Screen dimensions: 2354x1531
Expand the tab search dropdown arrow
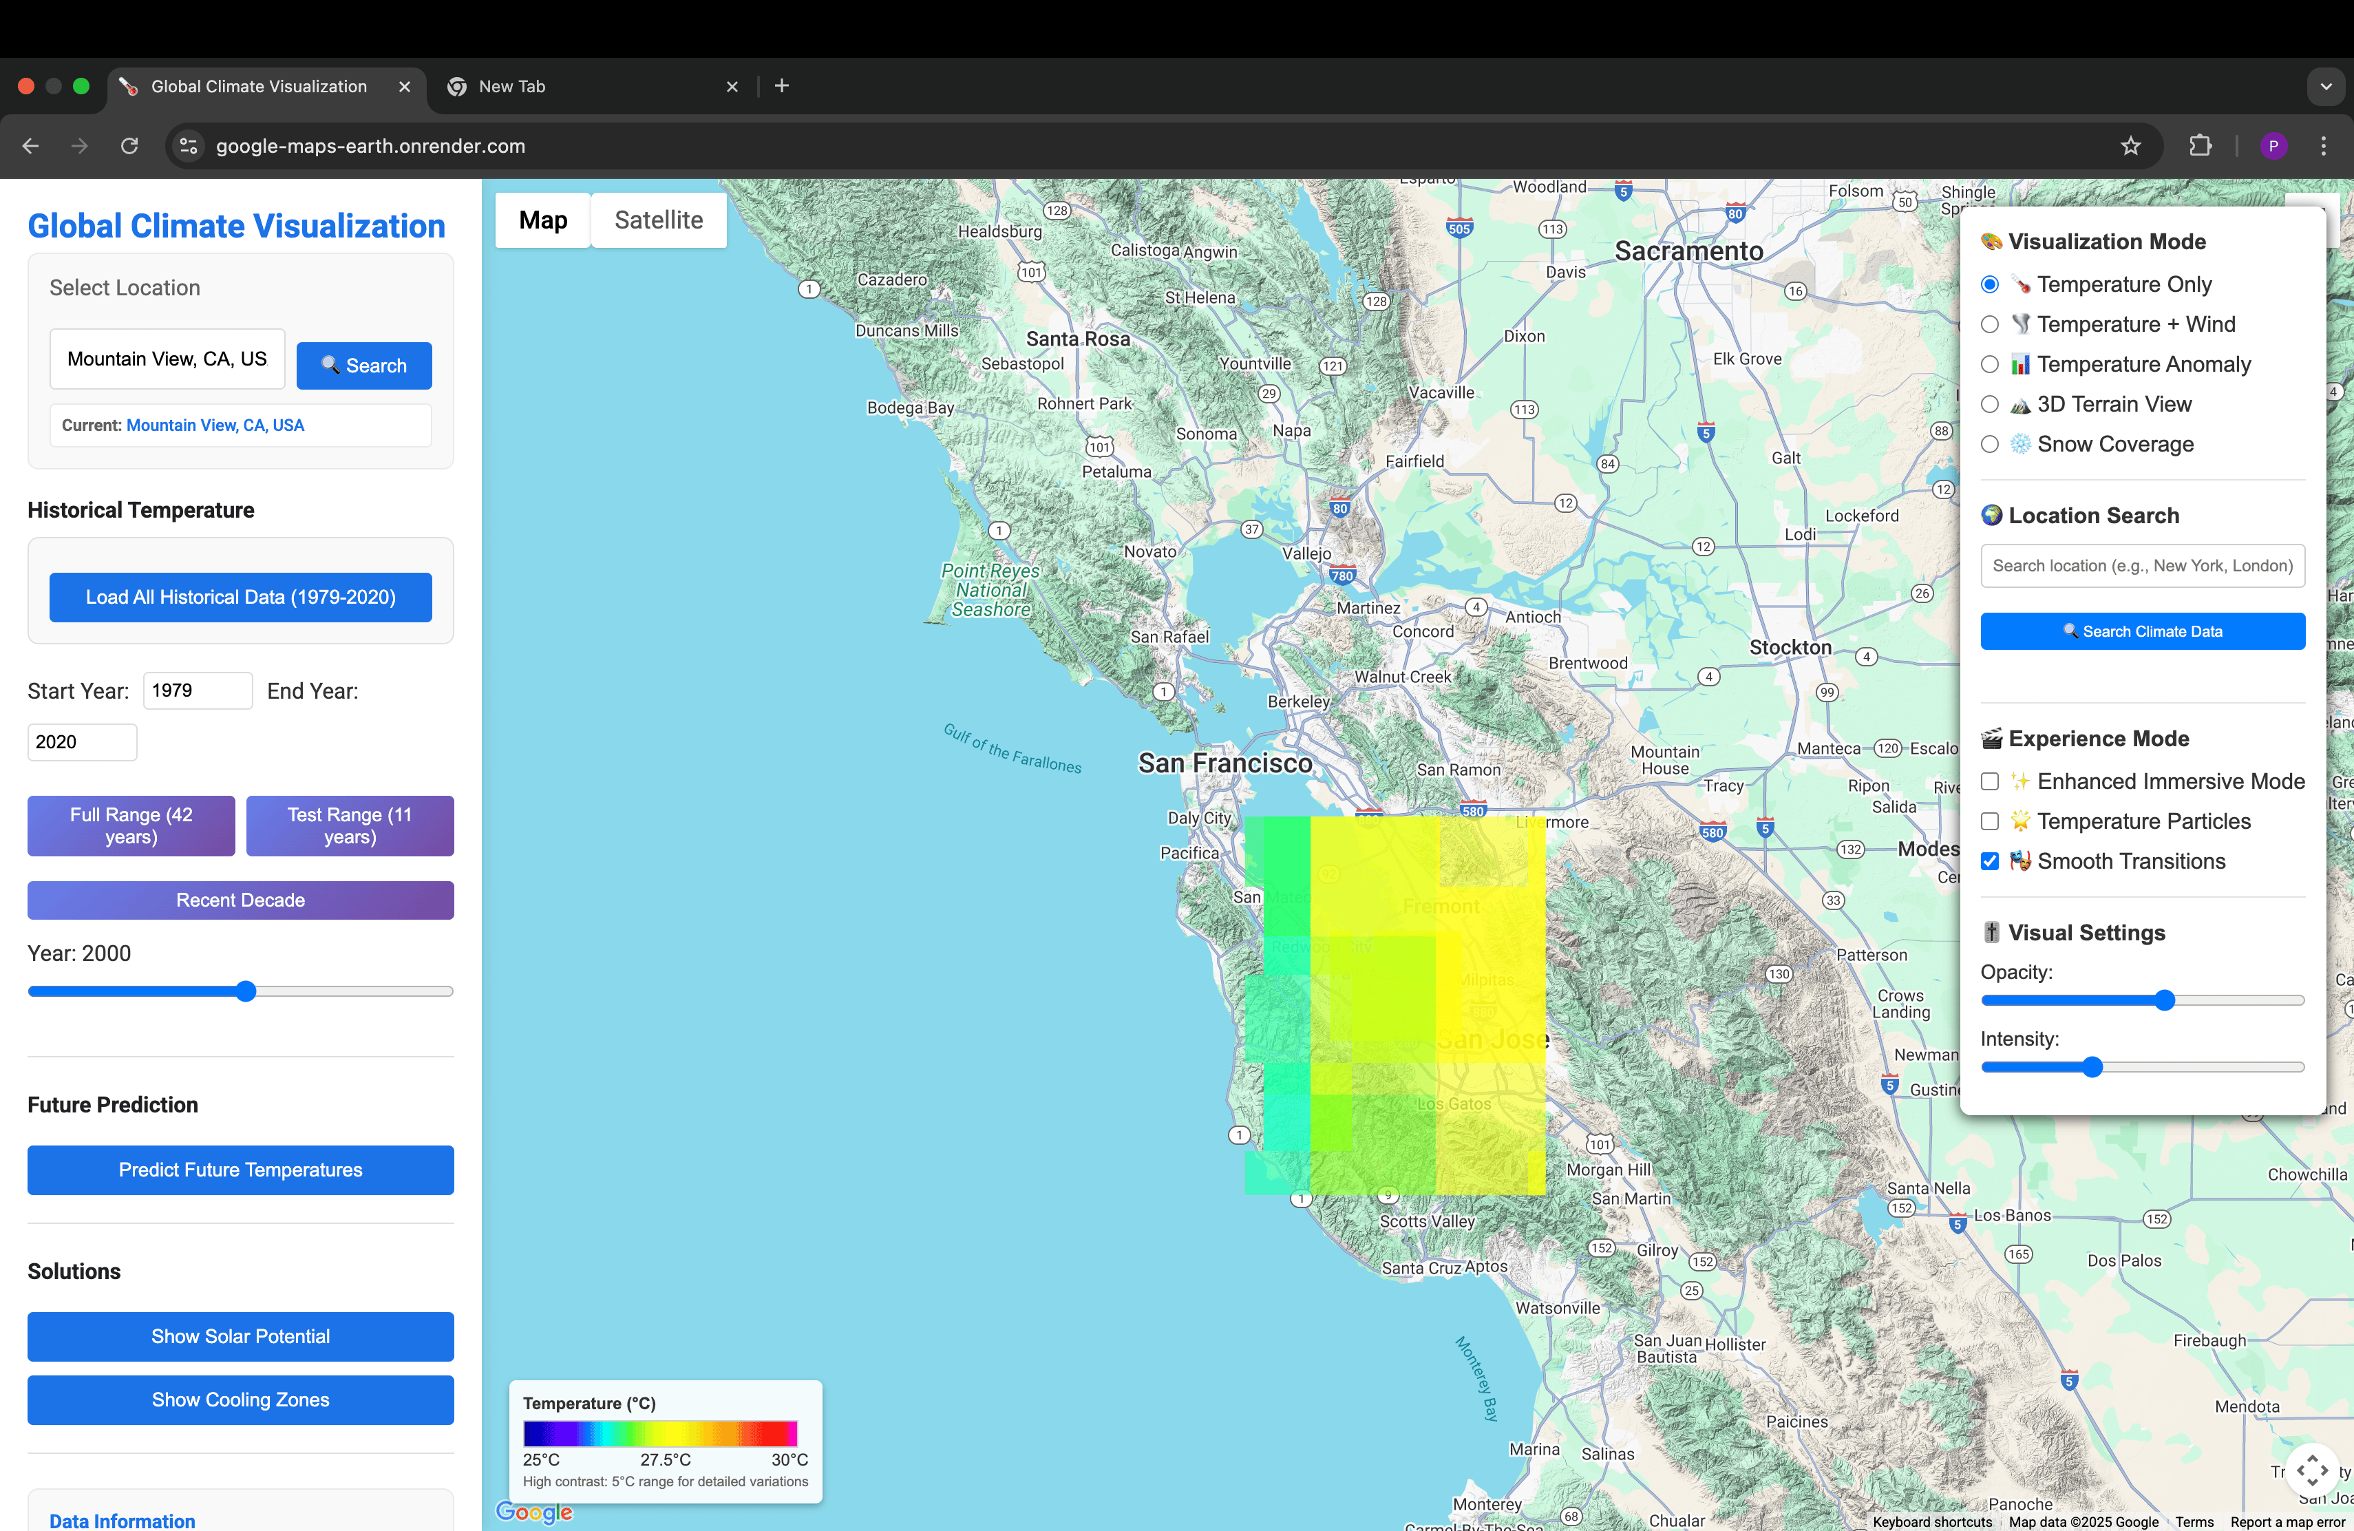click(2325, 86)
